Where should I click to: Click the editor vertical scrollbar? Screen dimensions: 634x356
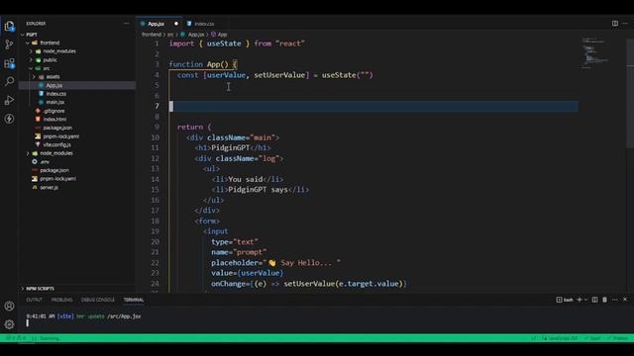pos(630,93)
